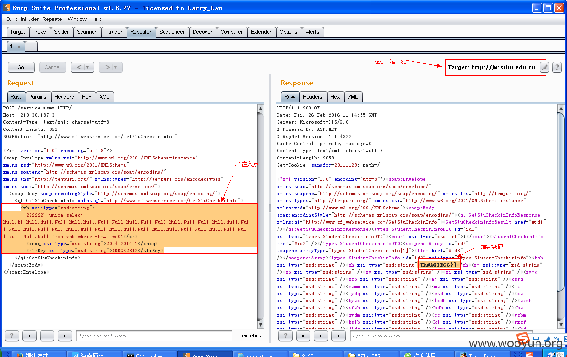The image size is (567, 357).
Task: Go back in Repeater history
Action: [79, 67]
